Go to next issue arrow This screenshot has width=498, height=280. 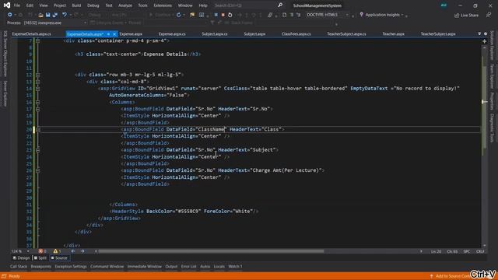[82, 251]
